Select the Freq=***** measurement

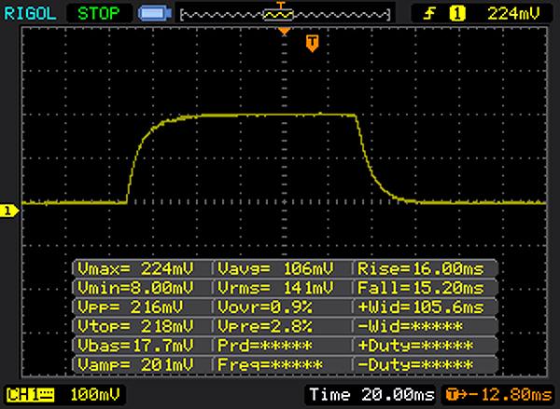click(282, 364)
